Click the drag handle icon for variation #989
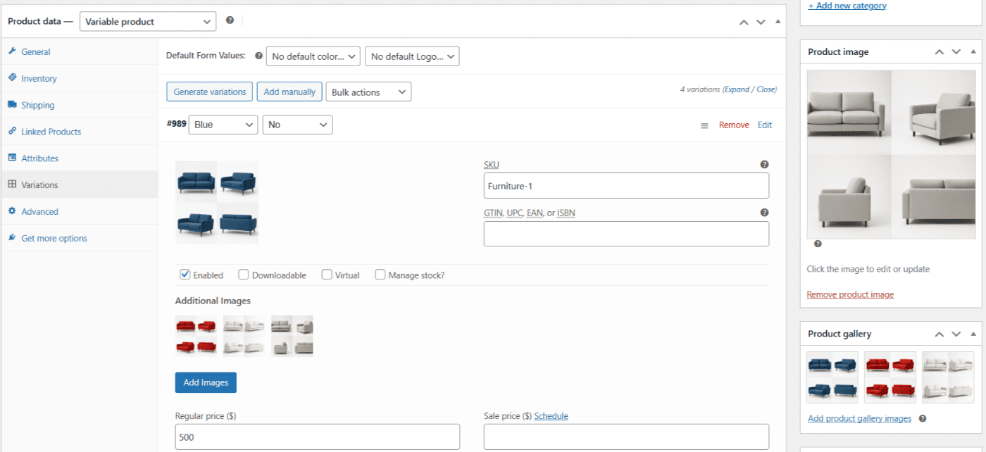This screenshot has width=986, height=452. click(x=704, y=125)
